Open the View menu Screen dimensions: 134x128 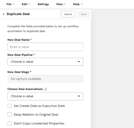[x=61, y=4]
